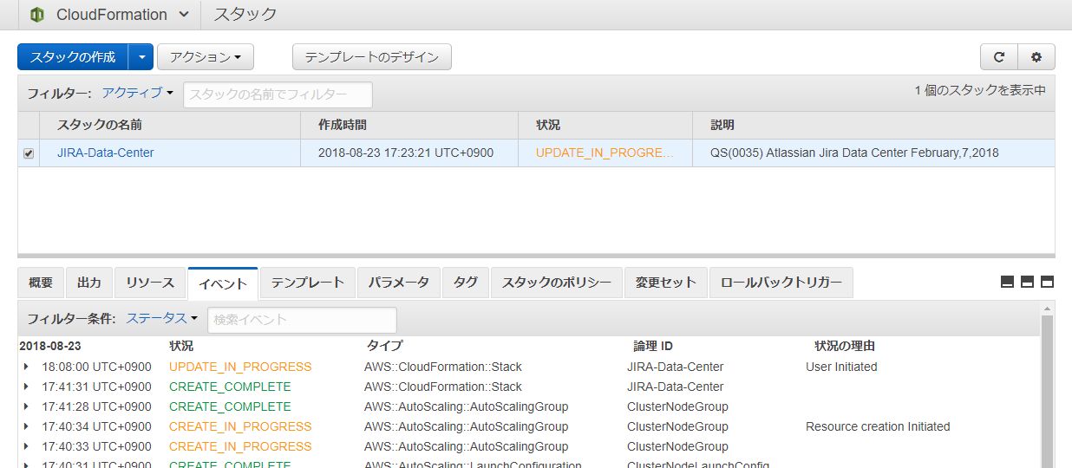Open the アクティブ filter dropdown
The image size is (1072, 468).
137,93
